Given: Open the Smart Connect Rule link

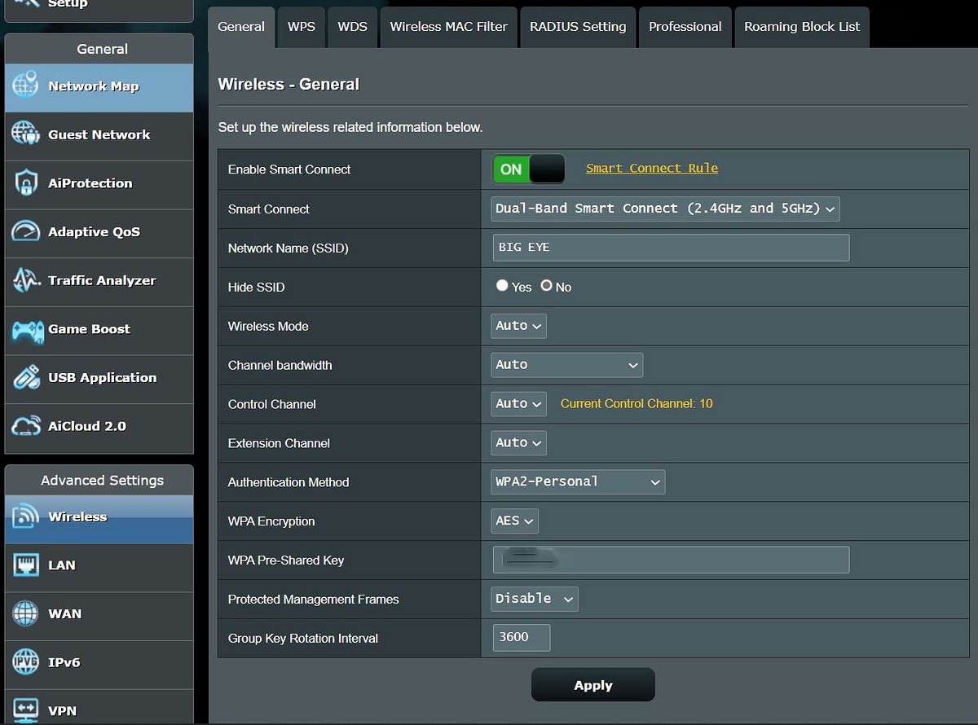Looking at the screenshot, I should [x=652, y=169].
